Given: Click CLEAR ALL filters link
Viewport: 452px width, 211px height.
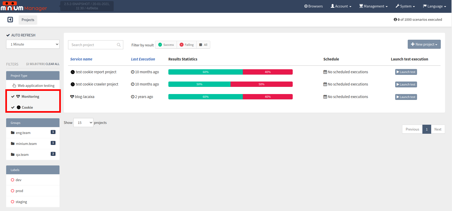Looking at the screenshot, I should pyautogui.click(x=52, y=64).
